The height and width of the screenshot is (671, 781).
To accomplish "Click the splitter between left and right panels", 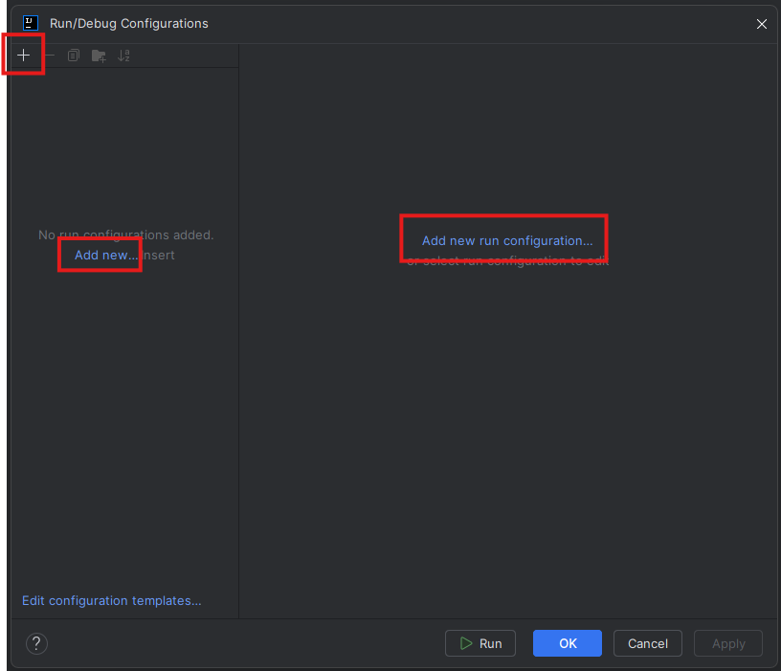I will 238,335.
